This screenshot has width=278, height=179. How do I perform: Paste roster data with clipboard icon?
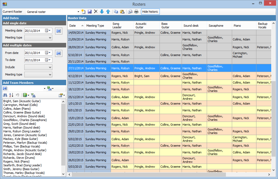122,12
